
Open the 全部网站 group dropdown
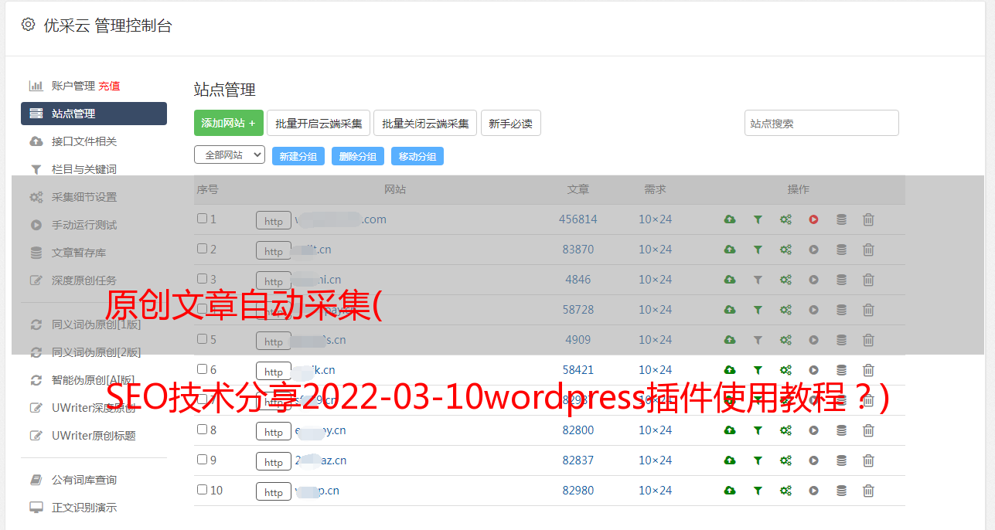(229, 155)
